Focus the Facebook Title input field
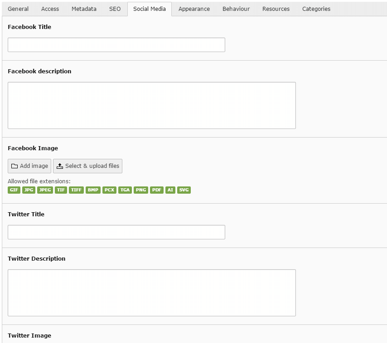The image size is (387, 343). click(x=116, y=45)
